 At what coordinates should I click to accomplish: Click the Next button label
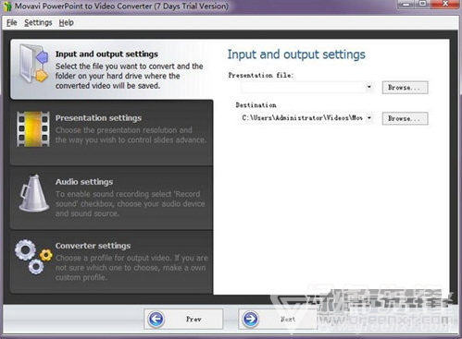pyautogui.click(x=288, y=320)
